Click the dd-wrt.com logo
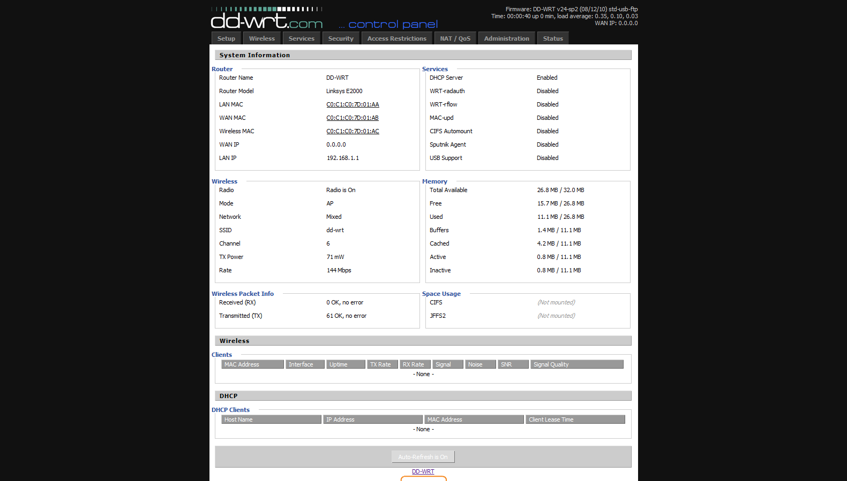847x481 pixels. click(x=267, y=19)
